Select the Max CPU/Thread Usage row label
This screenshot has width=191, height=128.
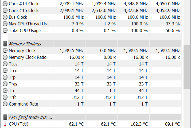click(30, 24)
